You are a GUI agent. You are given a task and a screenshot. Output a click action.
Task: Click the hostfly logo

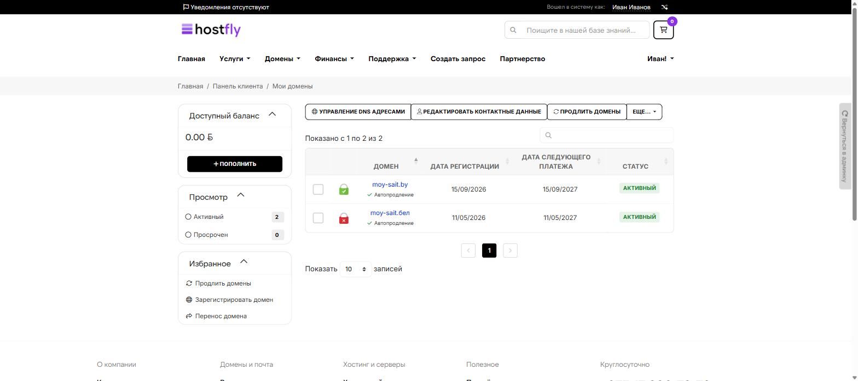[x=211, y=29]
